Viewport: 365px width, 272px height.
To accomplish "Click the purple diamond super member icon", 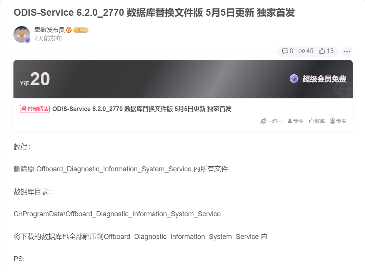I will coord(294,79).
